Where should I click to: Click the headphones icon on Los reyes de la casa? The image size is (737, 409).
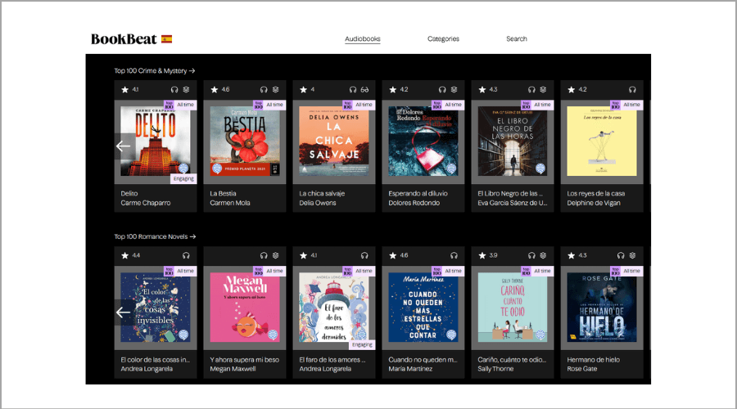632,89
